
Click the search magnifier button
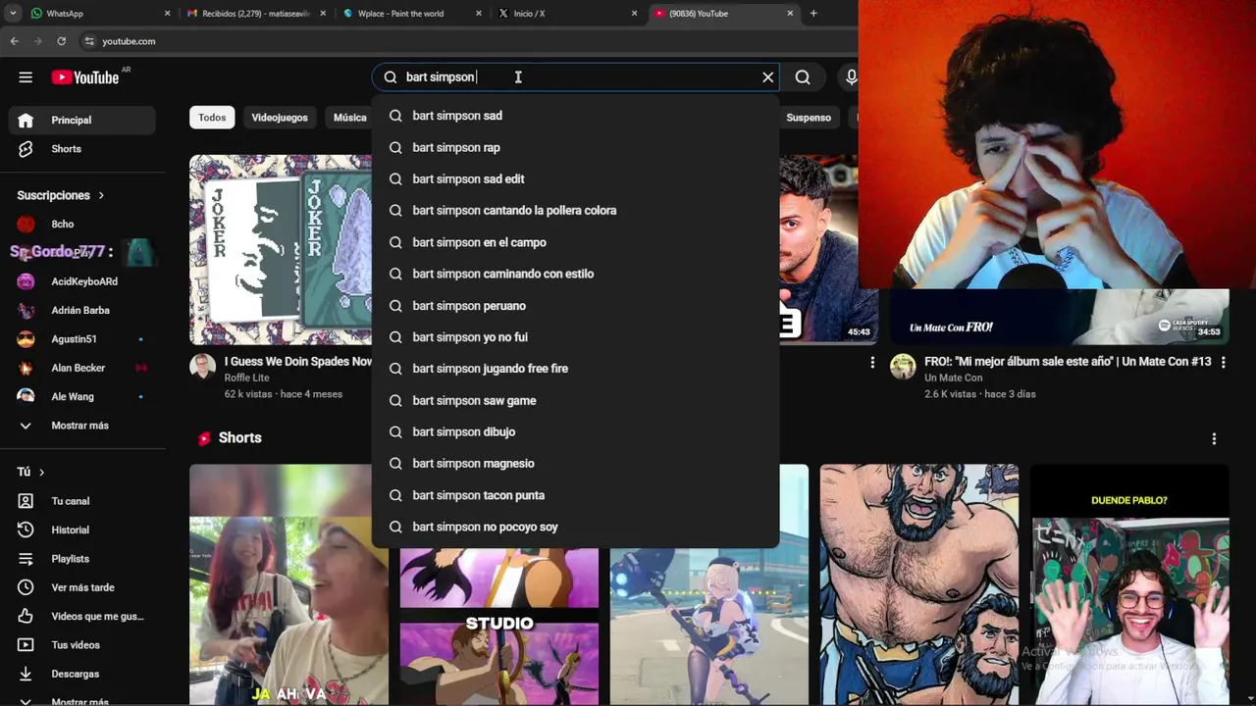pyautogui.click(x=803, y=77)
